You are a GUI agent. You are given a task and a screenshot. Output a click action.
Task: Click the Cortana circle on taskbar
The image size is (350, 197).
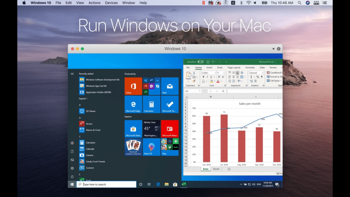(x=141, y=184)
